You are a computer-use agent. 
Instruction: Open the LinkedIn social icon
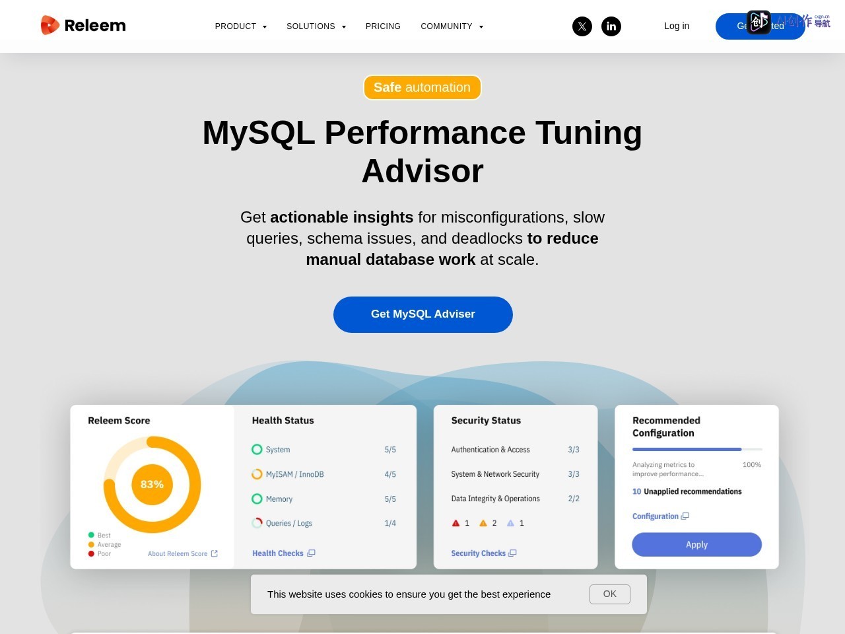click(x=611, y=26)
